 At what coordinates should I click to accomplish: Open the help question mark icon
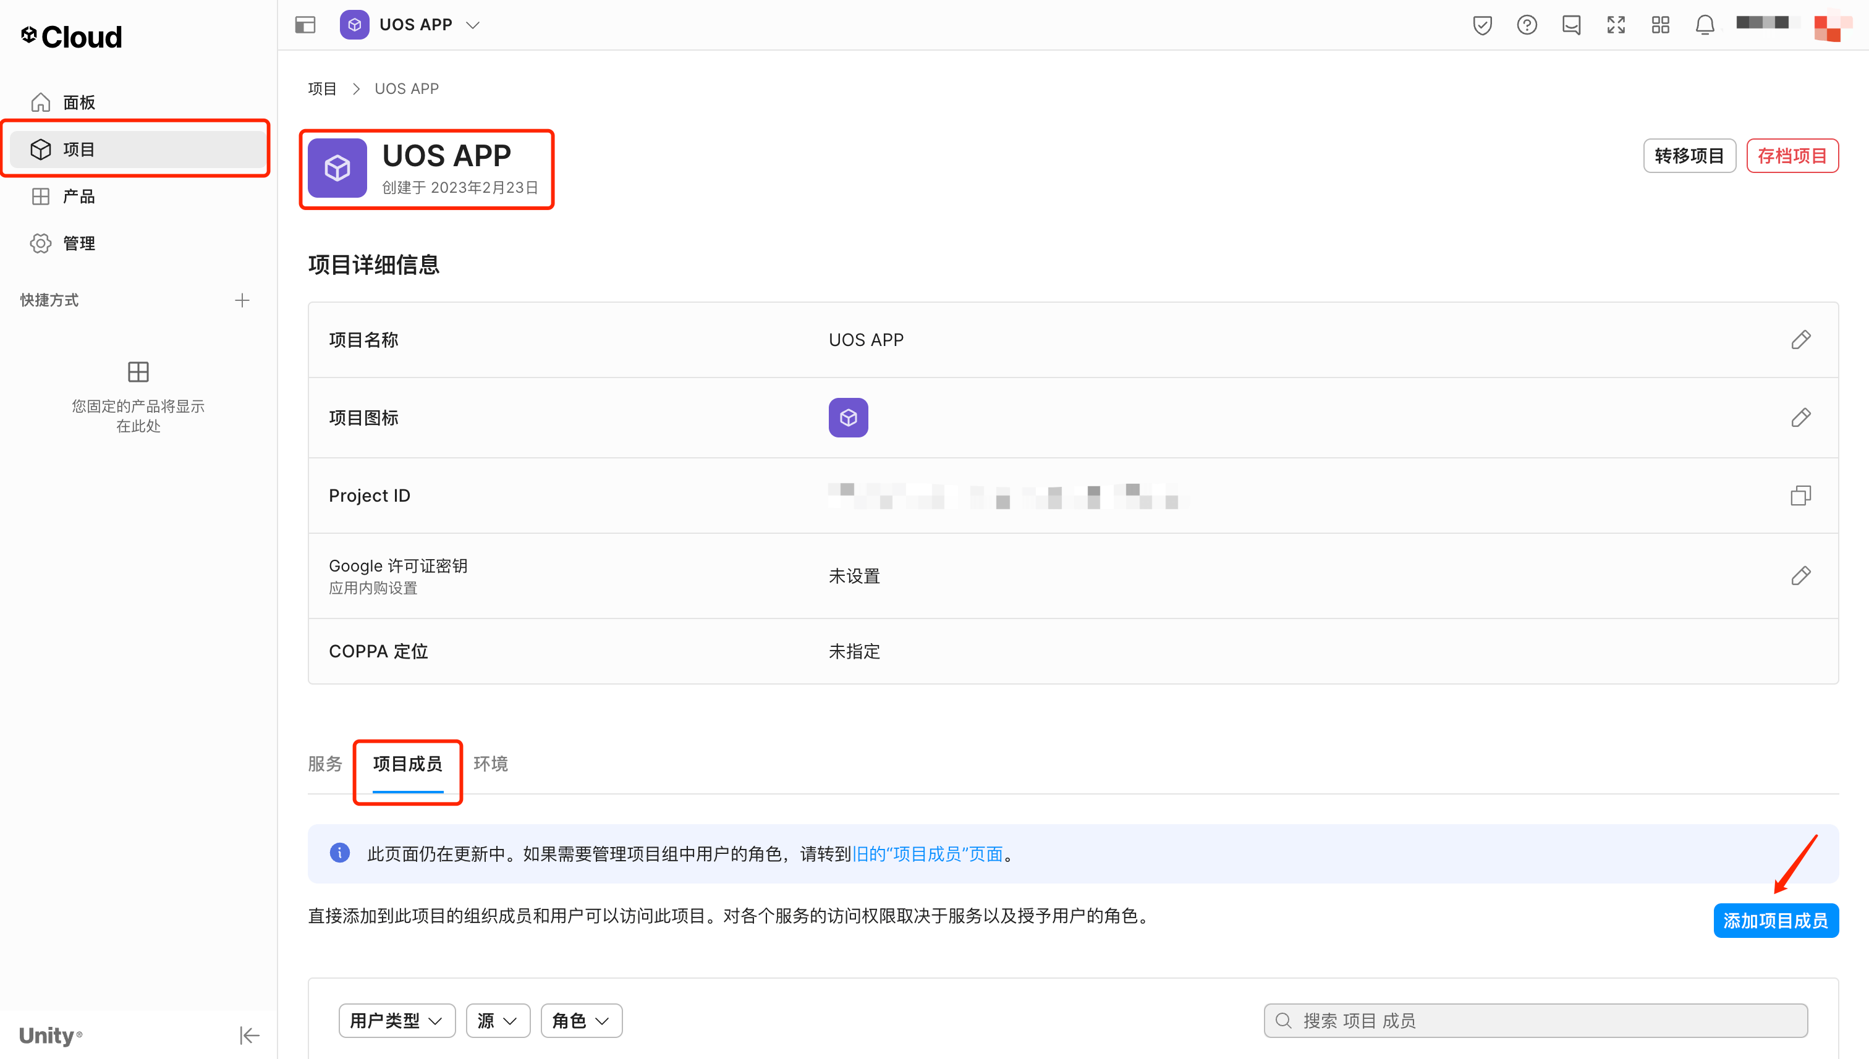click(1527, 25)
